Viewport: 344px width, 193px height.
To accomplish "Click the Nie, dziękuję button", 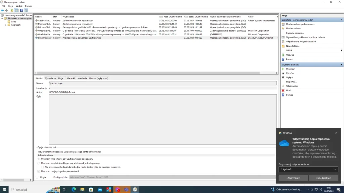I will point(323,178).
